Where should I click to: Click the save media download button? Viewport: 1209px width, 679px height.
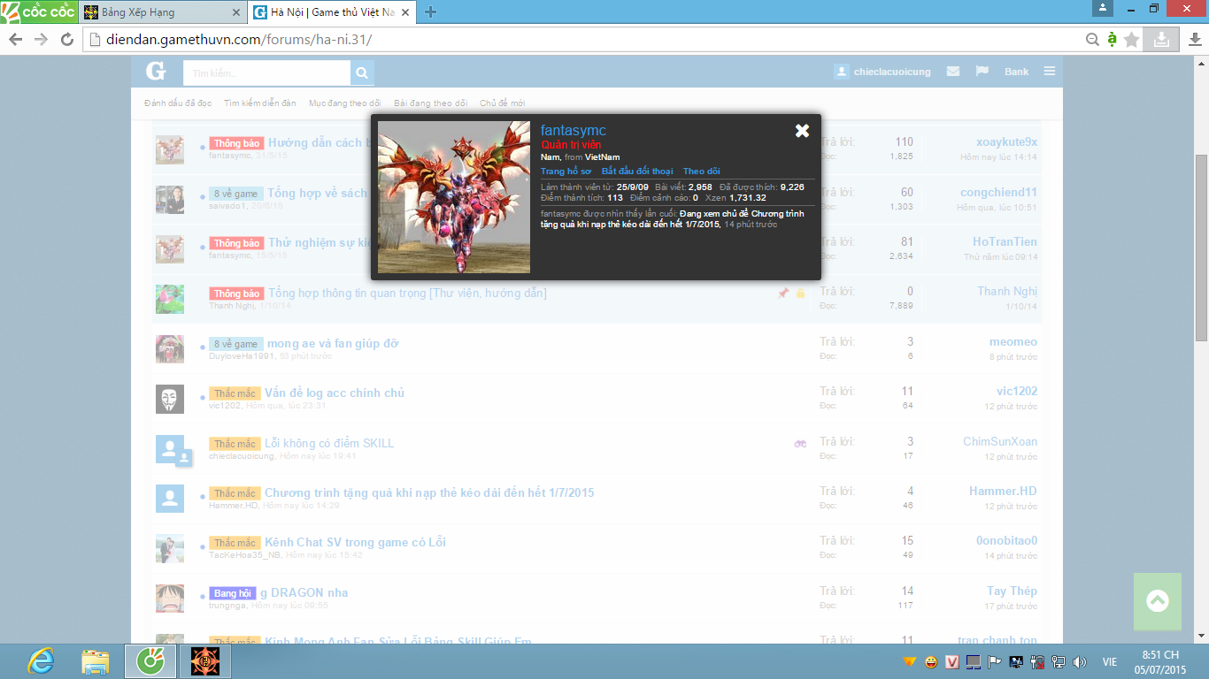[x=1159, y=39]
